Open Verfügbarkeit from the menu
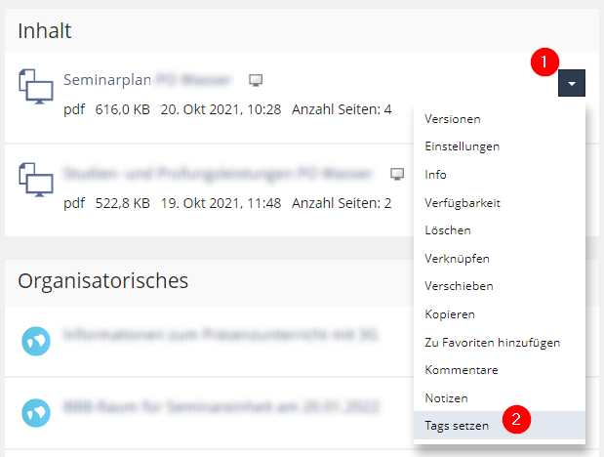604x457 pixels. point(462,203)
